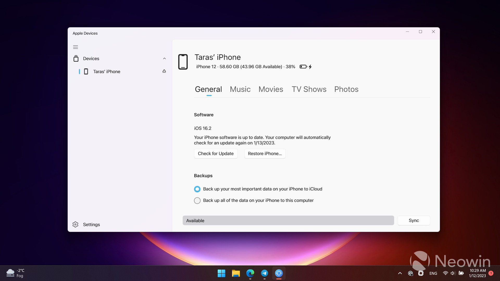Select the Music tab
500x281 pixels.
[240, 89]
